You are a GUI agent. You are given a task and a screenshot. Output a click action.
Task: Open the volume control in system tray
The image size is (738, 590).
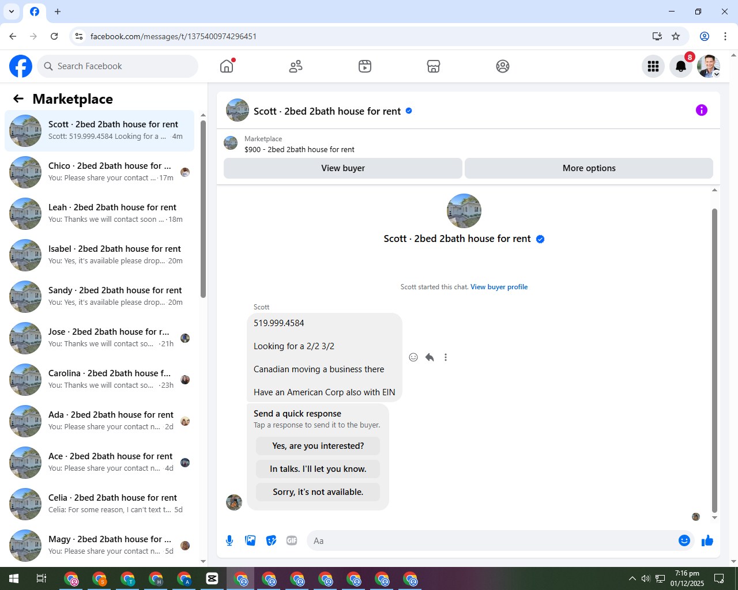[646, 578]
